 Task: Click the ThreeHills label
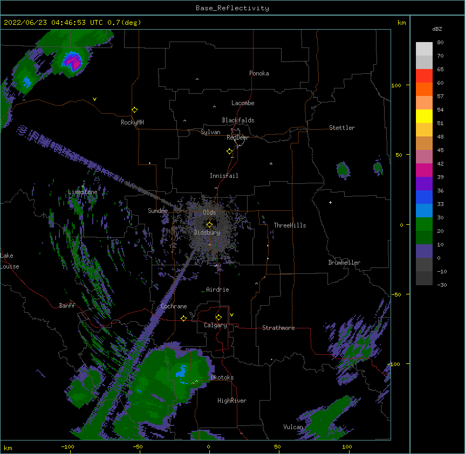[x=290, y=225]
